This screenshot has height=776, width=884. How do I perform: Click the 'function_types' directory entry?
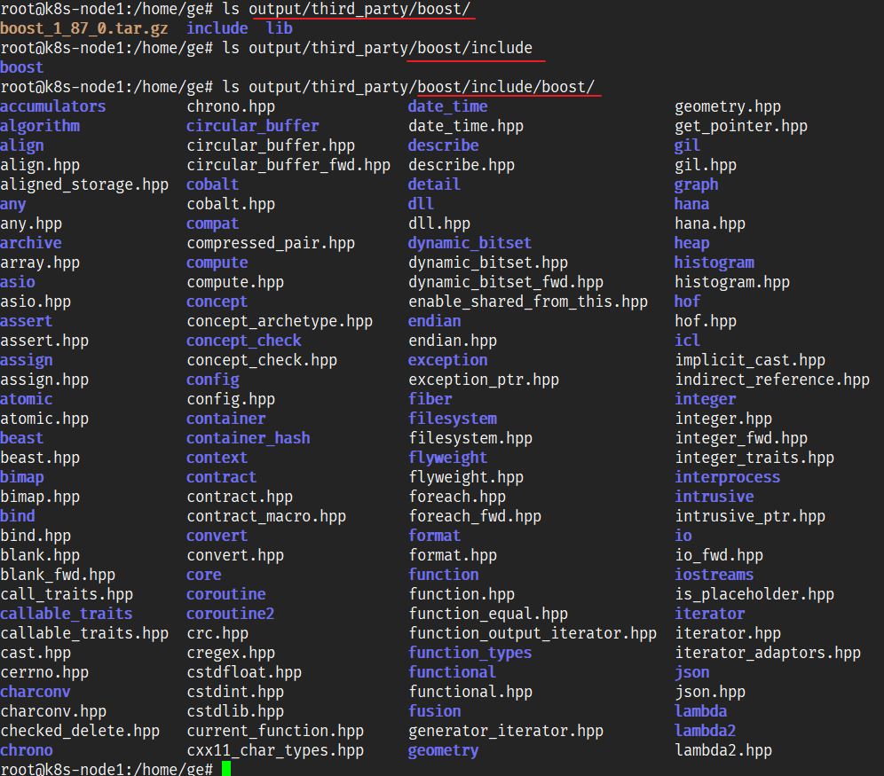tap(470, 654)
